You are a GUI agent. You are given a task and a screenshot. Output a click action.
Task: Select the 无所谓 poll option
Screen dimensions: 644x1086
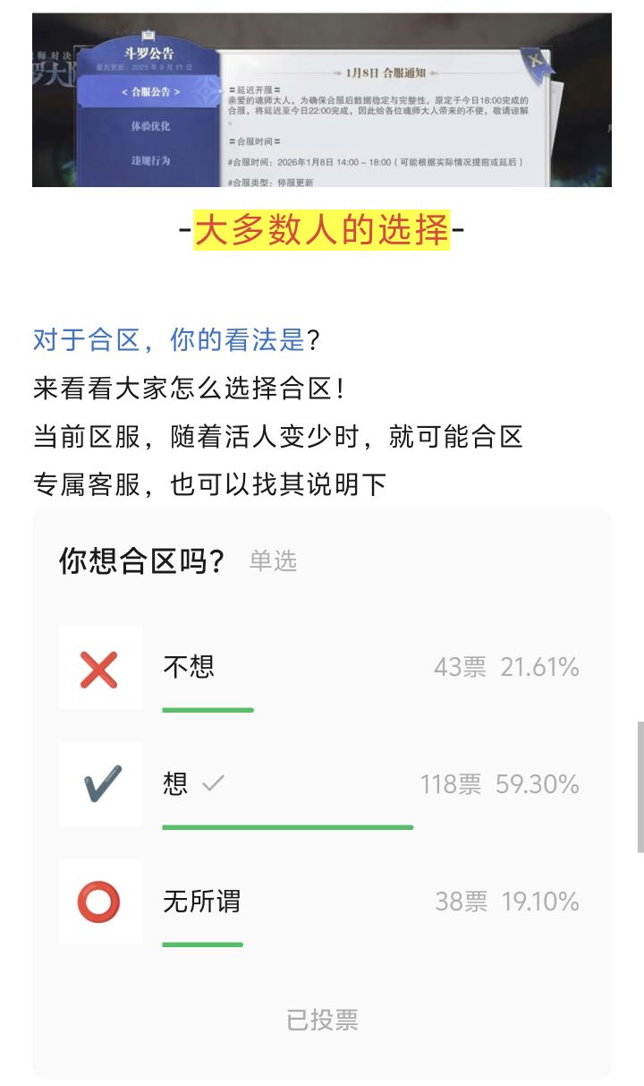(x=322, y=902)
